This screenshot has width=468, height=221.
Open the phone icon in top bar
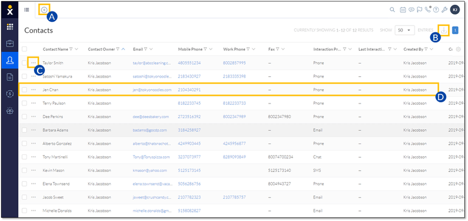coord(428,10)
